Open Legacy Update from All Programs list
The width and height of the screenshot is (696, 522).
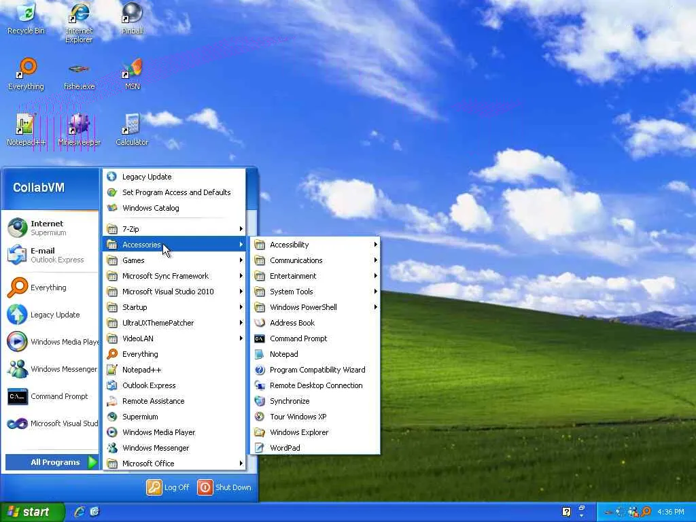(x=174, y=177)
